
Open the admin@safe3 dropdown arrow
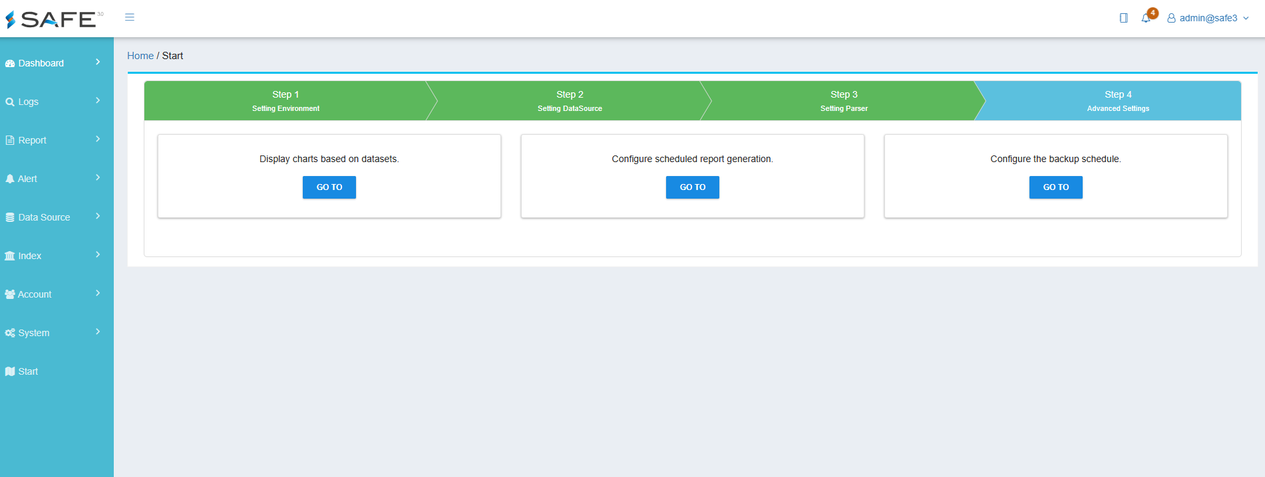coord(1246,19)
